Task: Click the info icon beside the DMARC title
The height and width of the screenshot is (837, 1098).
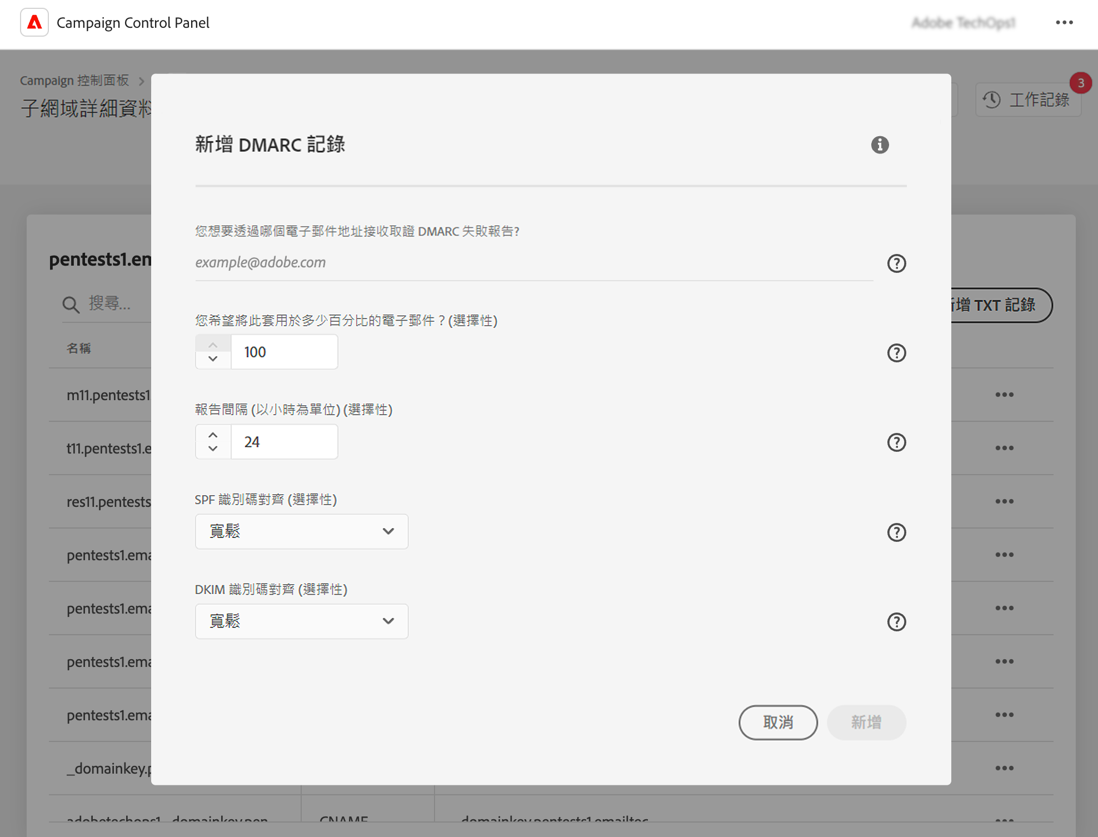Action: (x=880, y=145)
